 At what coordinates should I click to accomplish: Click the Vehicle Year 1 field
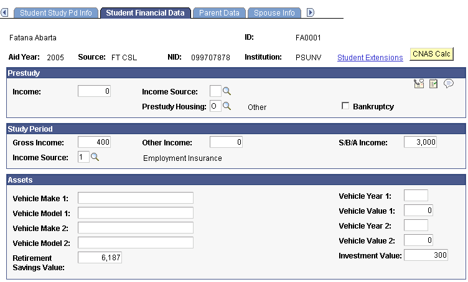pos(416,195)
